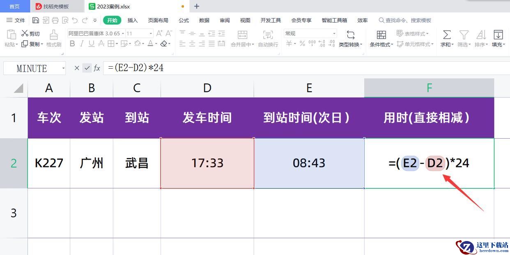The height and width of the screenshot is (255, 510).
Task: Click the Print Preview icon
Action: pos(65,20)
